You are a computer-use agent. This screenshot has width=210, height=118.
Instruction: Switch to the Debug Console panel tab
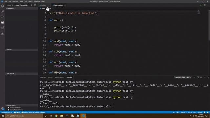point(59,77)
